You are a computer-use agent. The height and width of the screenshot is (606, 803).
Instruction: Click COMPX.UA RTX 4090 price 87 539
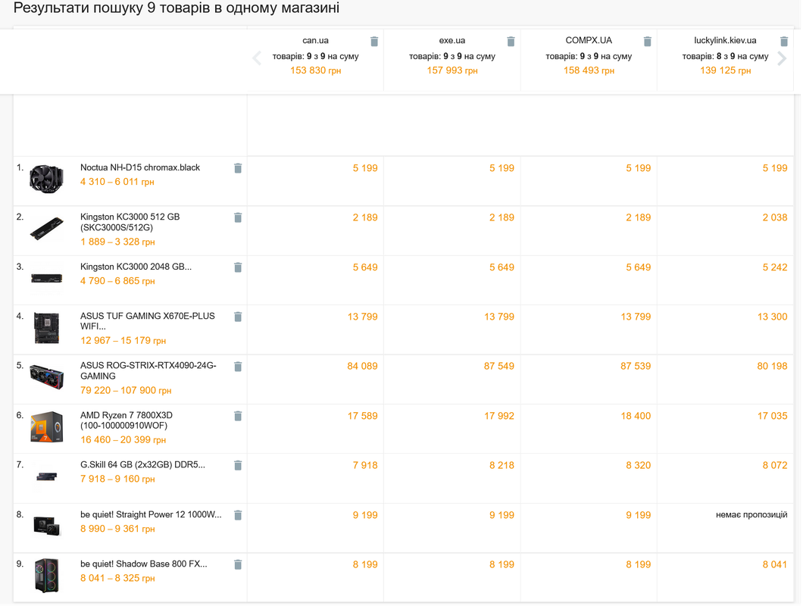coord(636,367)
